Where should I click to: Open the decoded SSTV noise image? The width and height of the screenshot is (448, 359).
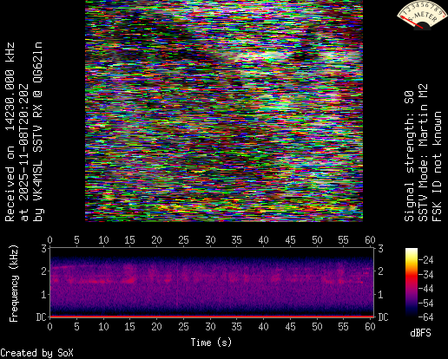[224, 111]
